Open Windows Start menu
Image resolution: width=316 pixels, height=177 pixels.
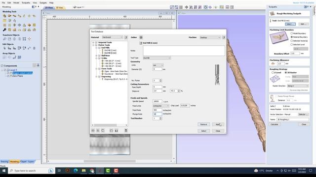4,171
